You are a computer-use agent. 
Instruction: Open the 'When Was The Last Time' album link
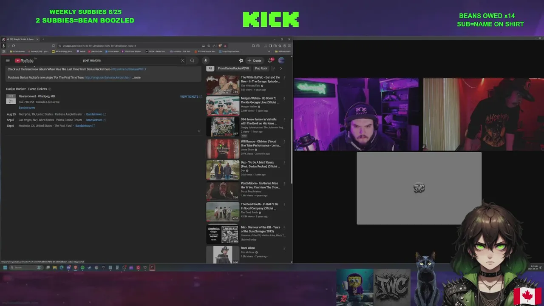pos(128,69)
